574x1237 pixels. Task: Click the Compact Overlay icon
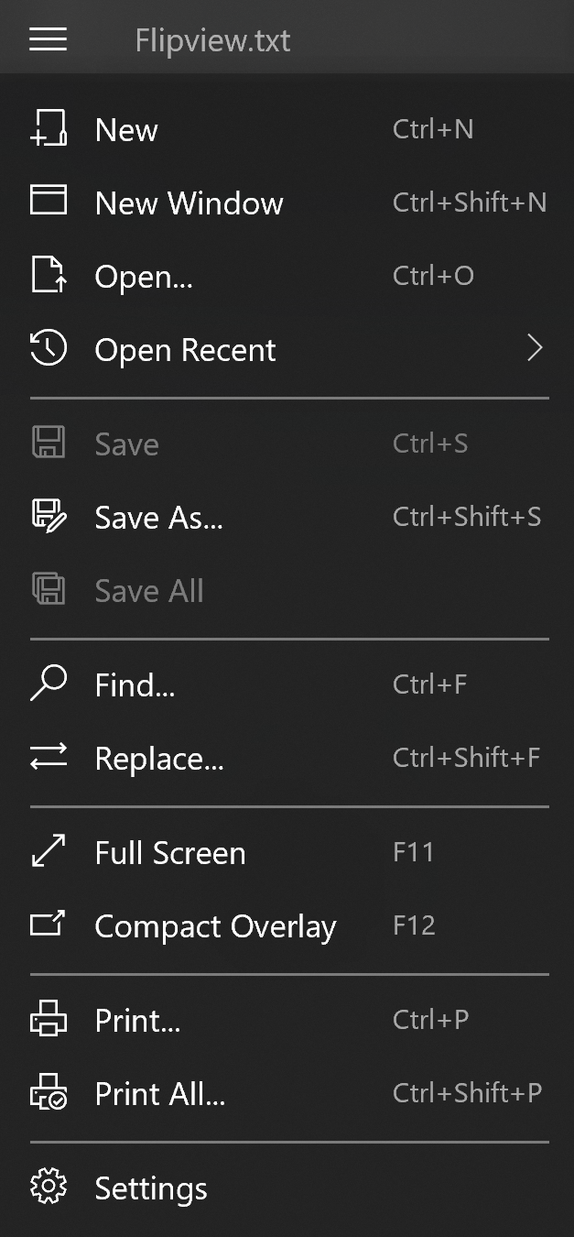(x=49, y=924)
